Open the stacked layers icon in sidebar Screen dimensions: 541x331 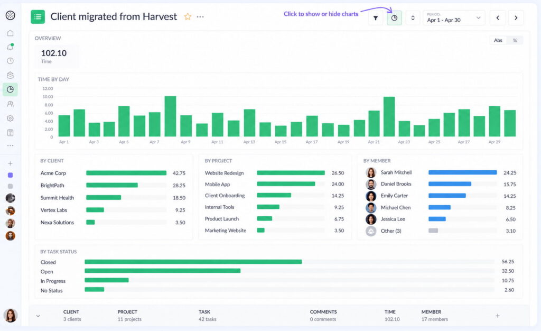[11, 75]
